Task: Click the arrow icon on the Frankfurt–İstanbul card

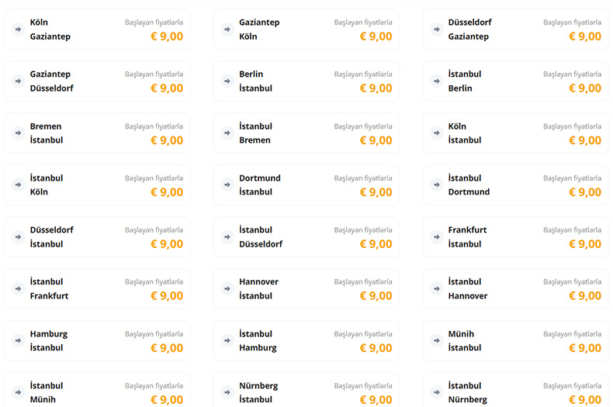Action: (436, 237)
